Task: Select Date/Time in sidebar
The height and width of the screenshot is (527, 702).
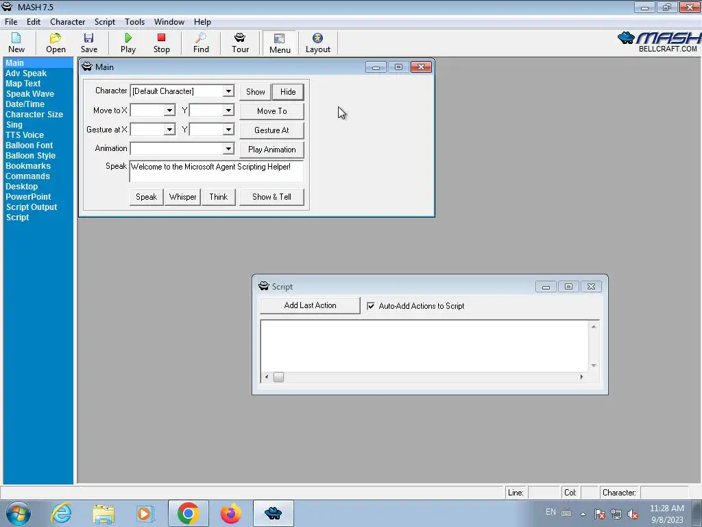Action: 25,104
